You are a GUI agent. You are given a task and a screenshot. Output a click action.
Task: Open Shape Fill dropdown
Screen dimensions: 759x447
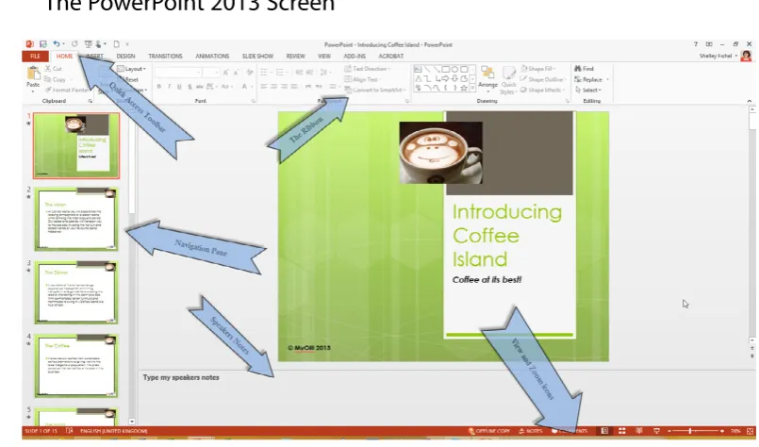pyautogui.click(x=538, y=69)
